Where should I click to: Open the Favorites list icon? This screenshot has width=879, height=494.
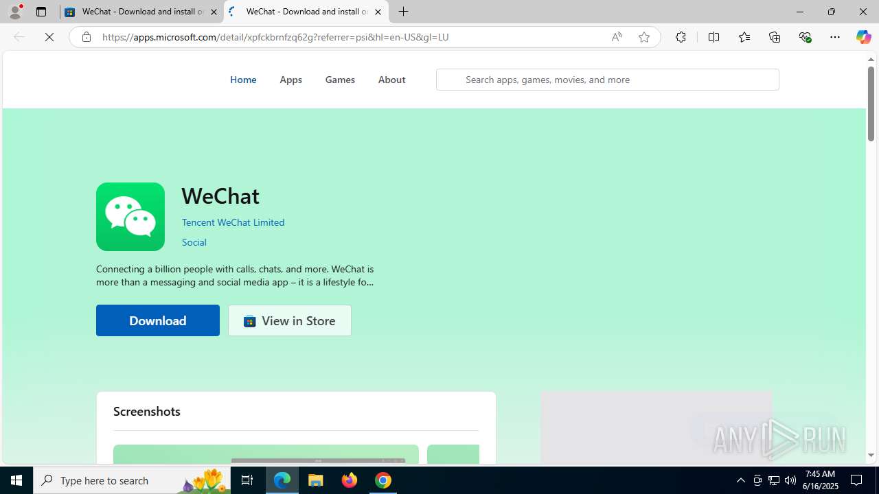coord(744,37)
